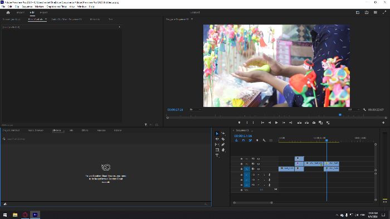
Task: Switch to the Effects tab
Action: click(x=85, y=130)
